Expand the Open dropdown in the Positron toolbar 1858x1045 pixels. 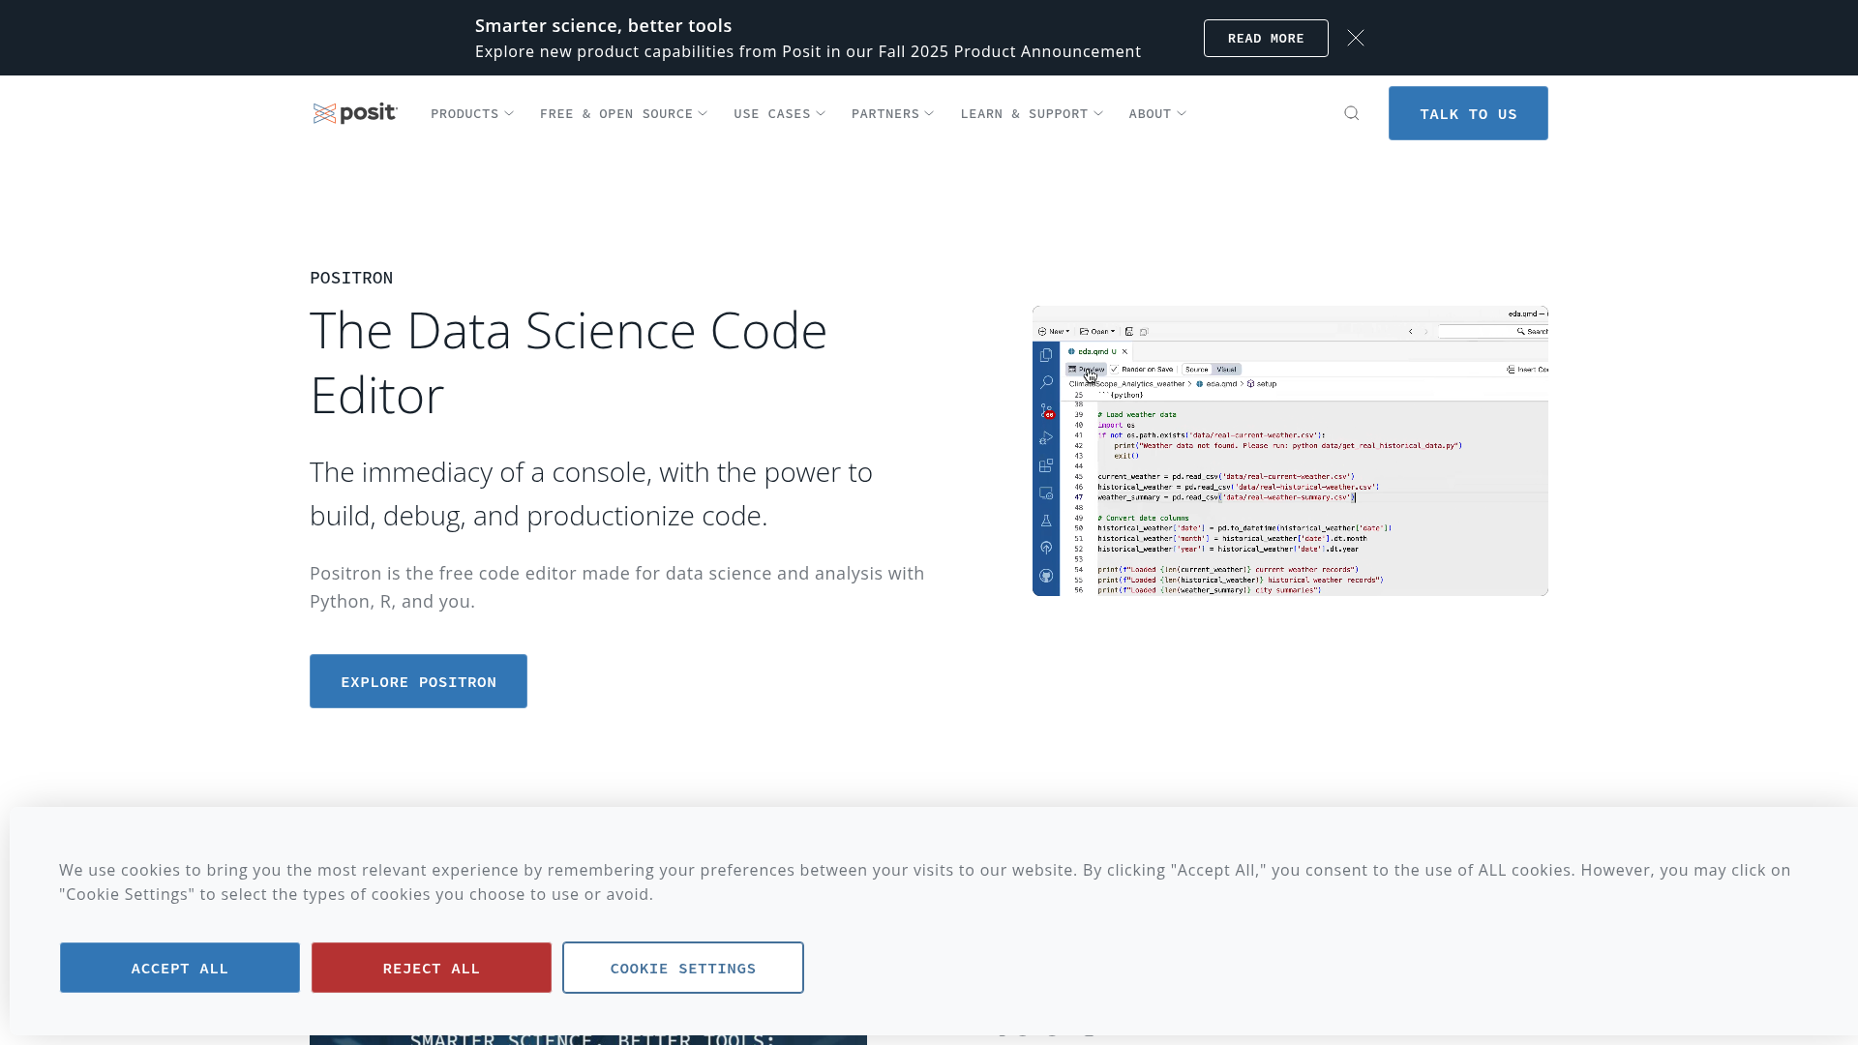tap(1098, 331)
